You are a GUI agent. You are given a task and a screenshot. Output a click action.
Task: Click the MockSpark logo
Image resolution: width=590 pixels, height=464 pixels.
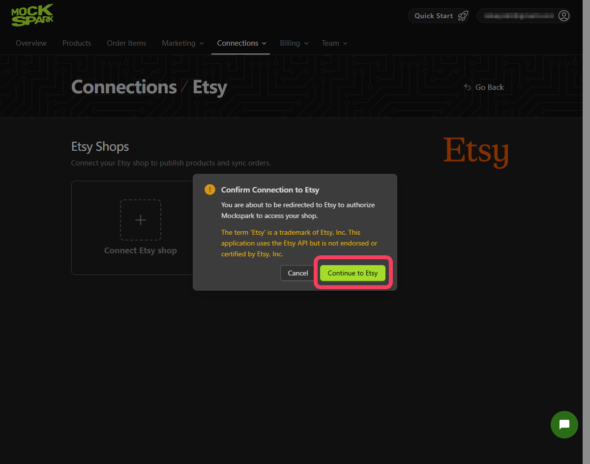tap(32, 15)
